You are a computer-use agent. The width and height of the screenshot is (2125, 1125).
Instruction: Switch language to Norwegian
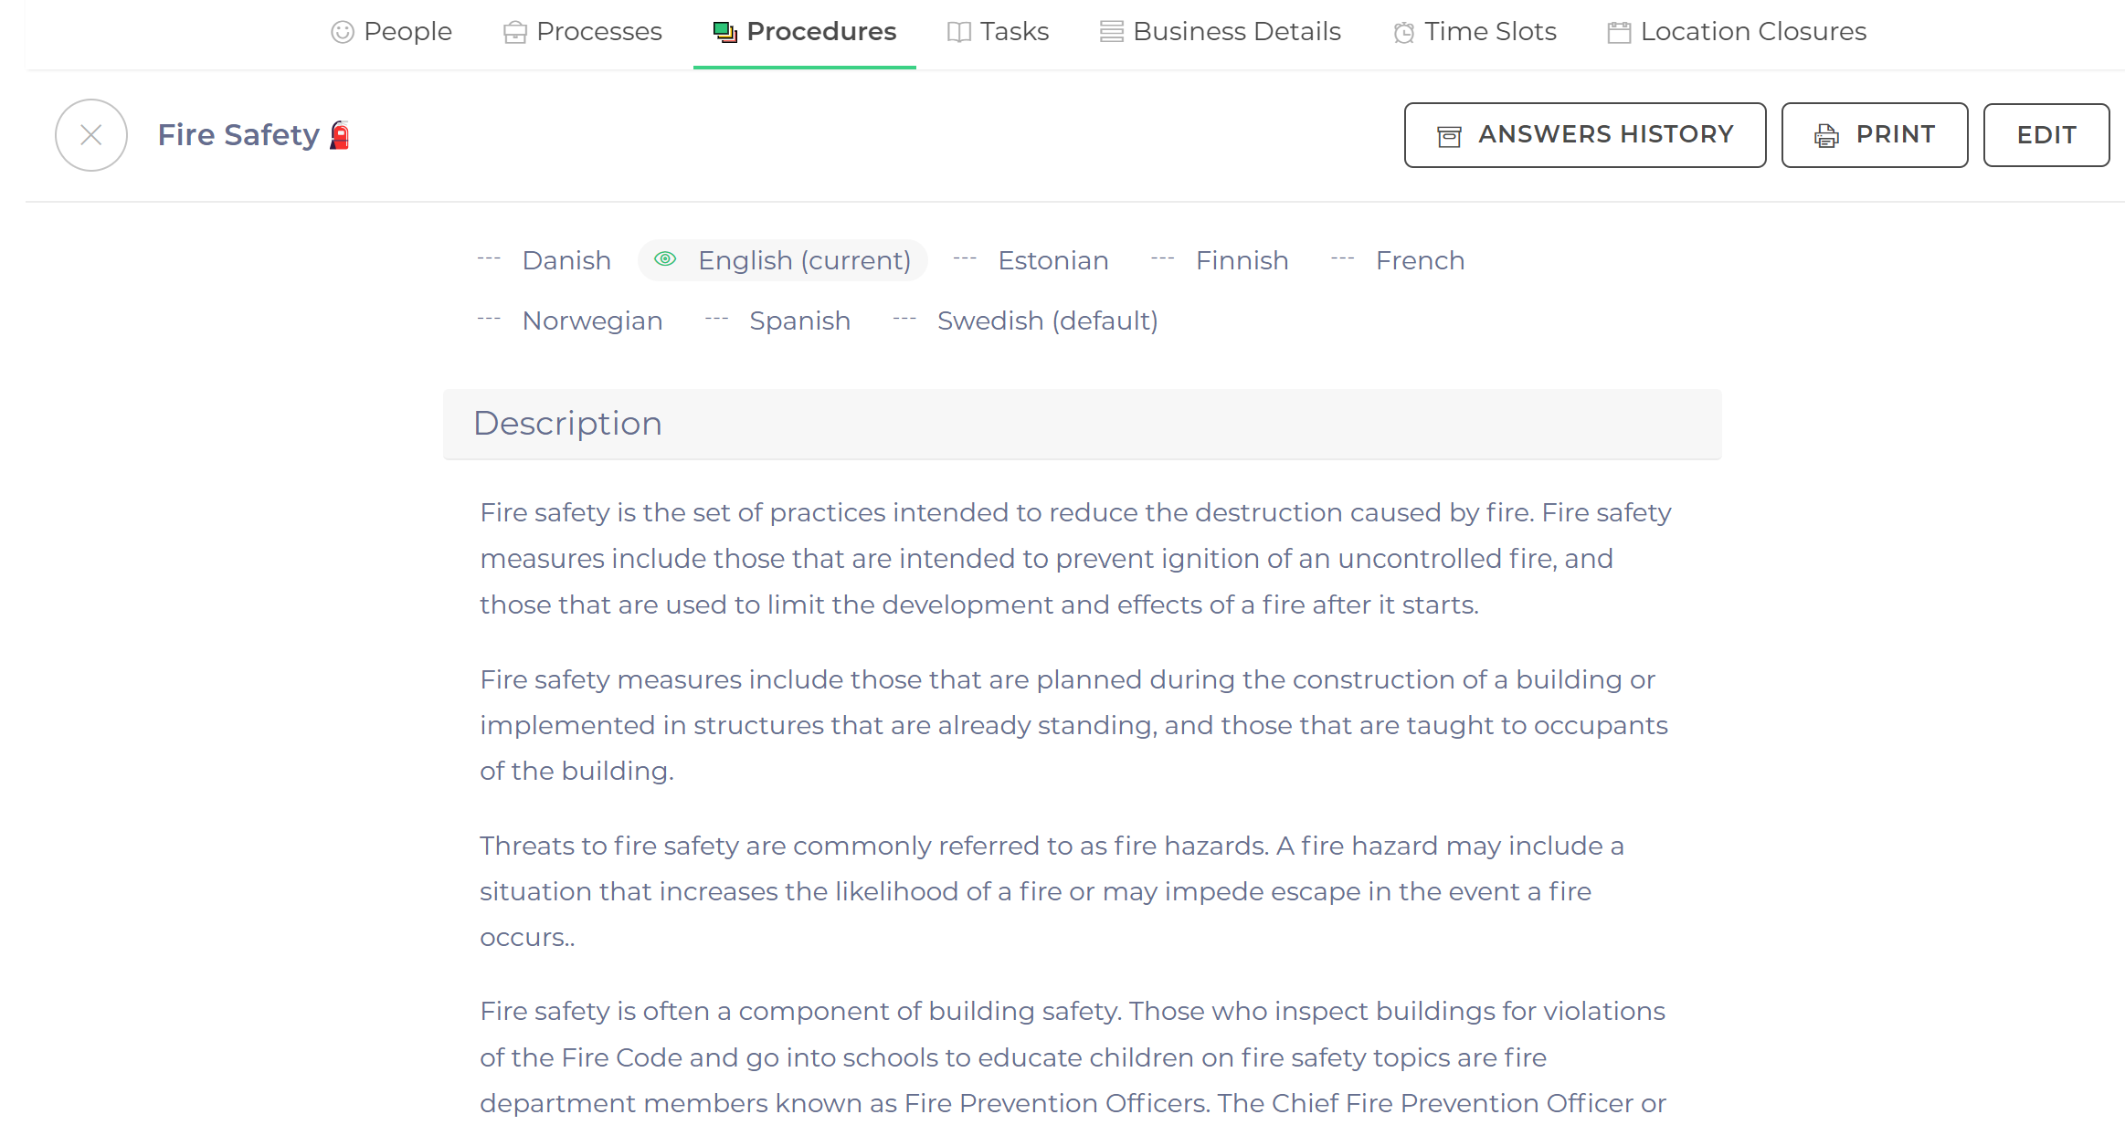(x=592, y=321)
